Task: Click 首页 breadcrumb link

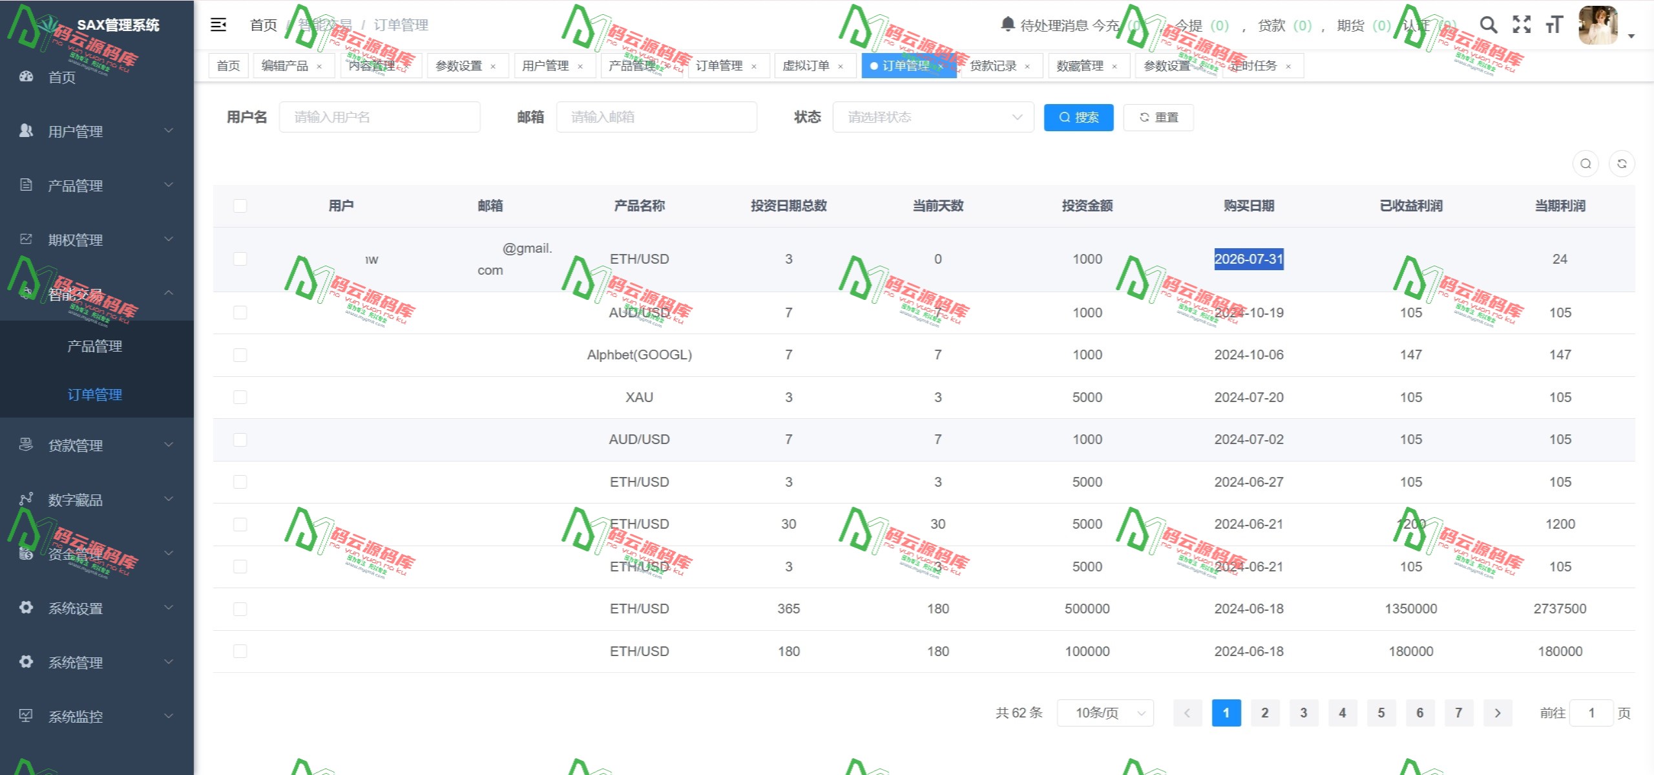Action: pyautogui.click(x=264, y=25)
